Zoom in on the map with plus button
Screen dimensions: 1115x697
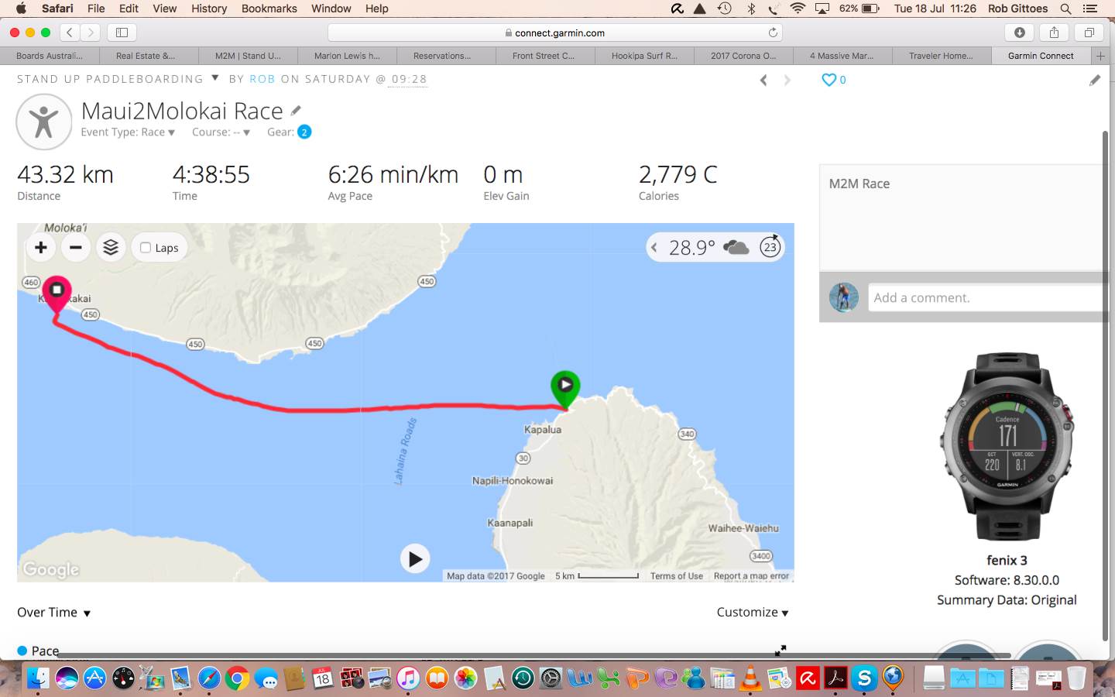tap(41, 248)
